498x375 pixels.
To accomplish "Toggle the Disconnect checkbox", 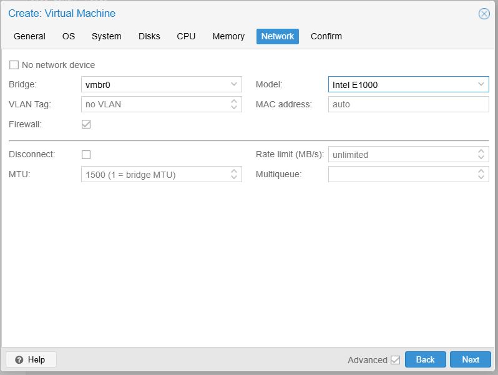I will (86, 155).
